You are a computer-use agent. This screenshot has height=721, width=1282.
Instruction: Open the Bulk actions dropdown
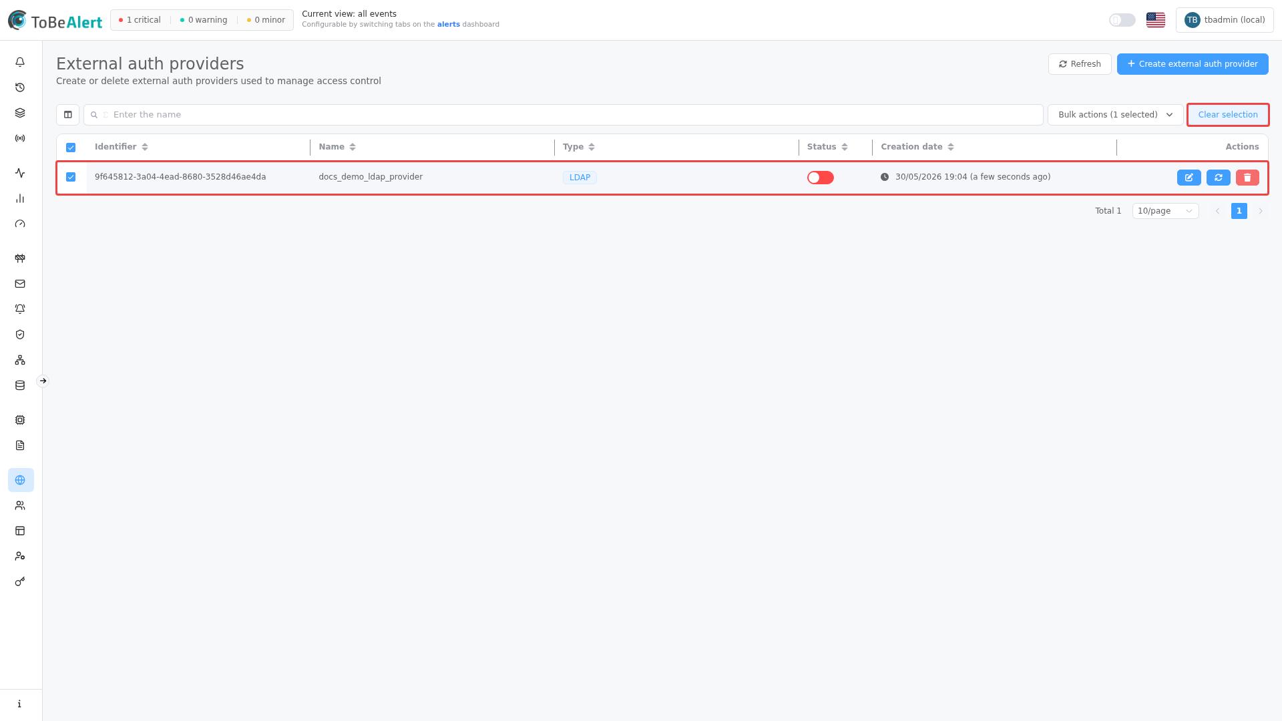(x=1115, y=115)
